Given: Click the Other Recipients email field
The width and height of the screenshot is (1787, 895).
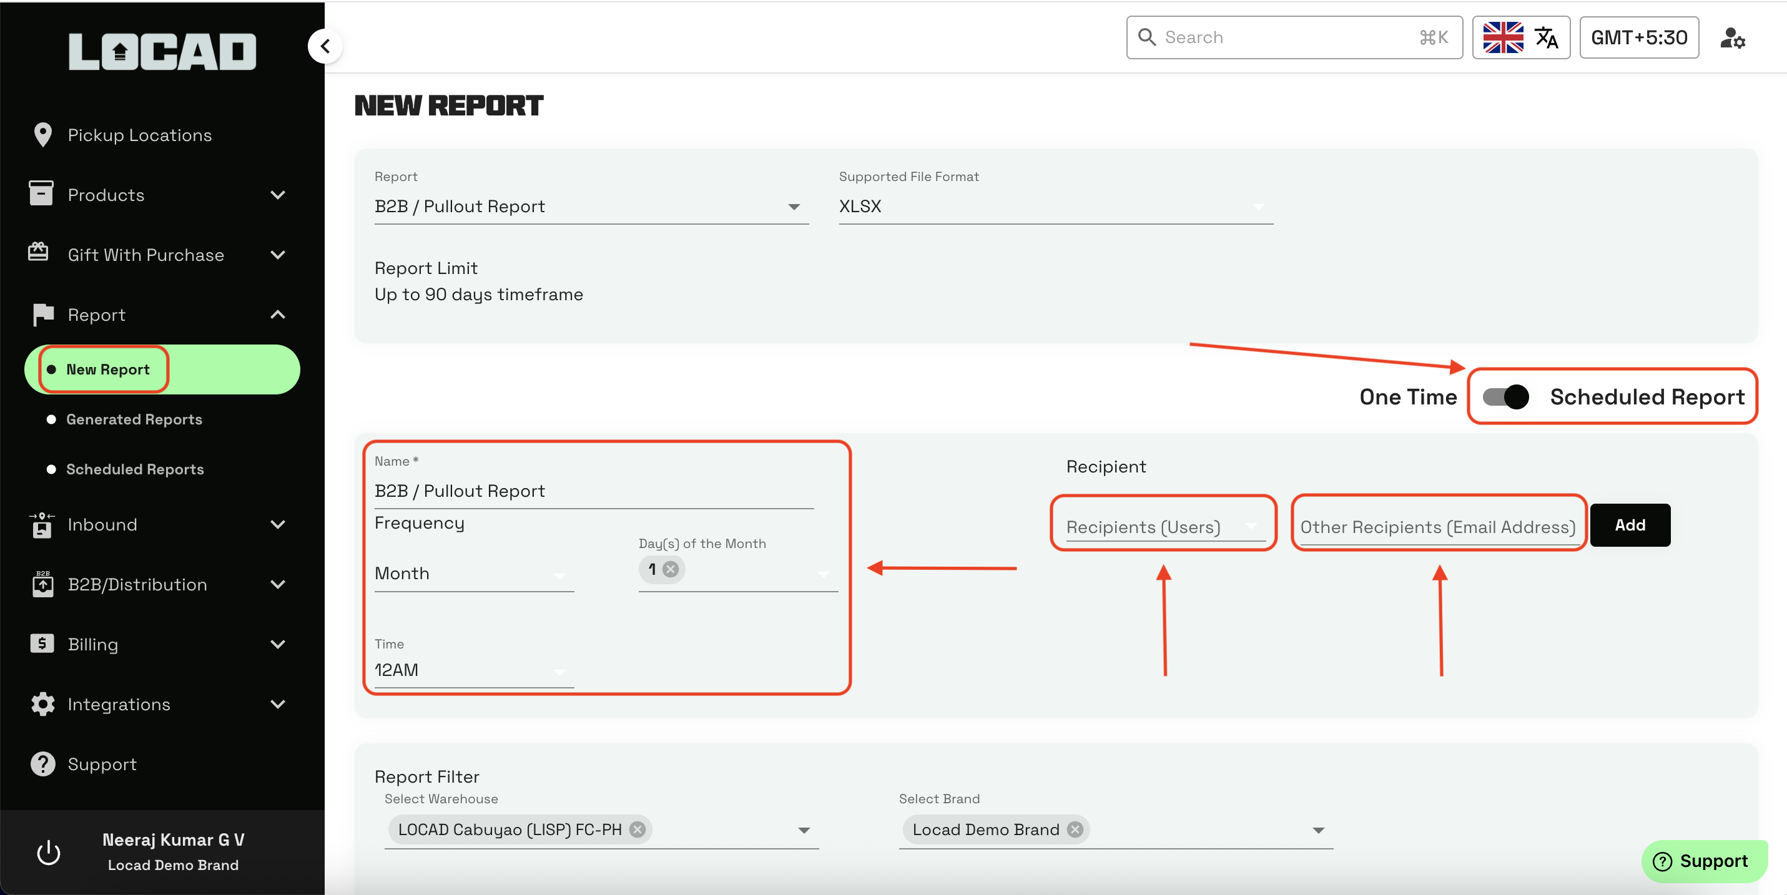Looking at the screenshot, I should [x=1437, y=527].
